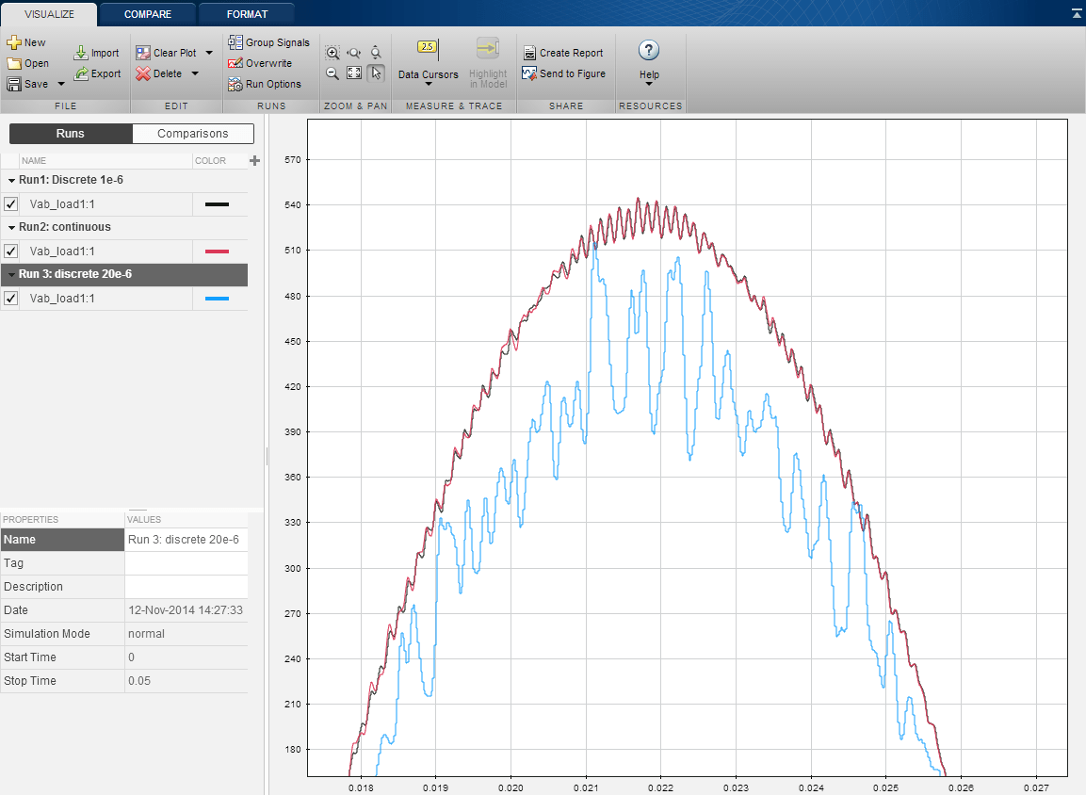The height and width of the screenshot is (795, 1086).
Task: Uncheck Vab_load1:1 under Run1 Discrete 1e-6
Action: (x=11, y=203)
